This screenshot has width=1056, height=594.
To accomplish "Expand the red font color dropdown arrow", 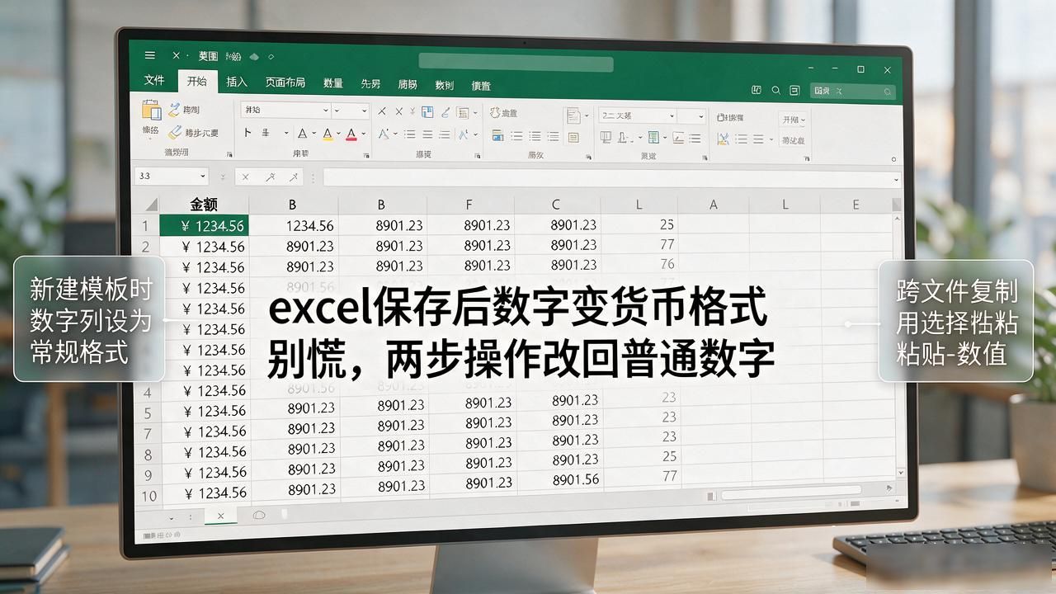I will [363, 134].
